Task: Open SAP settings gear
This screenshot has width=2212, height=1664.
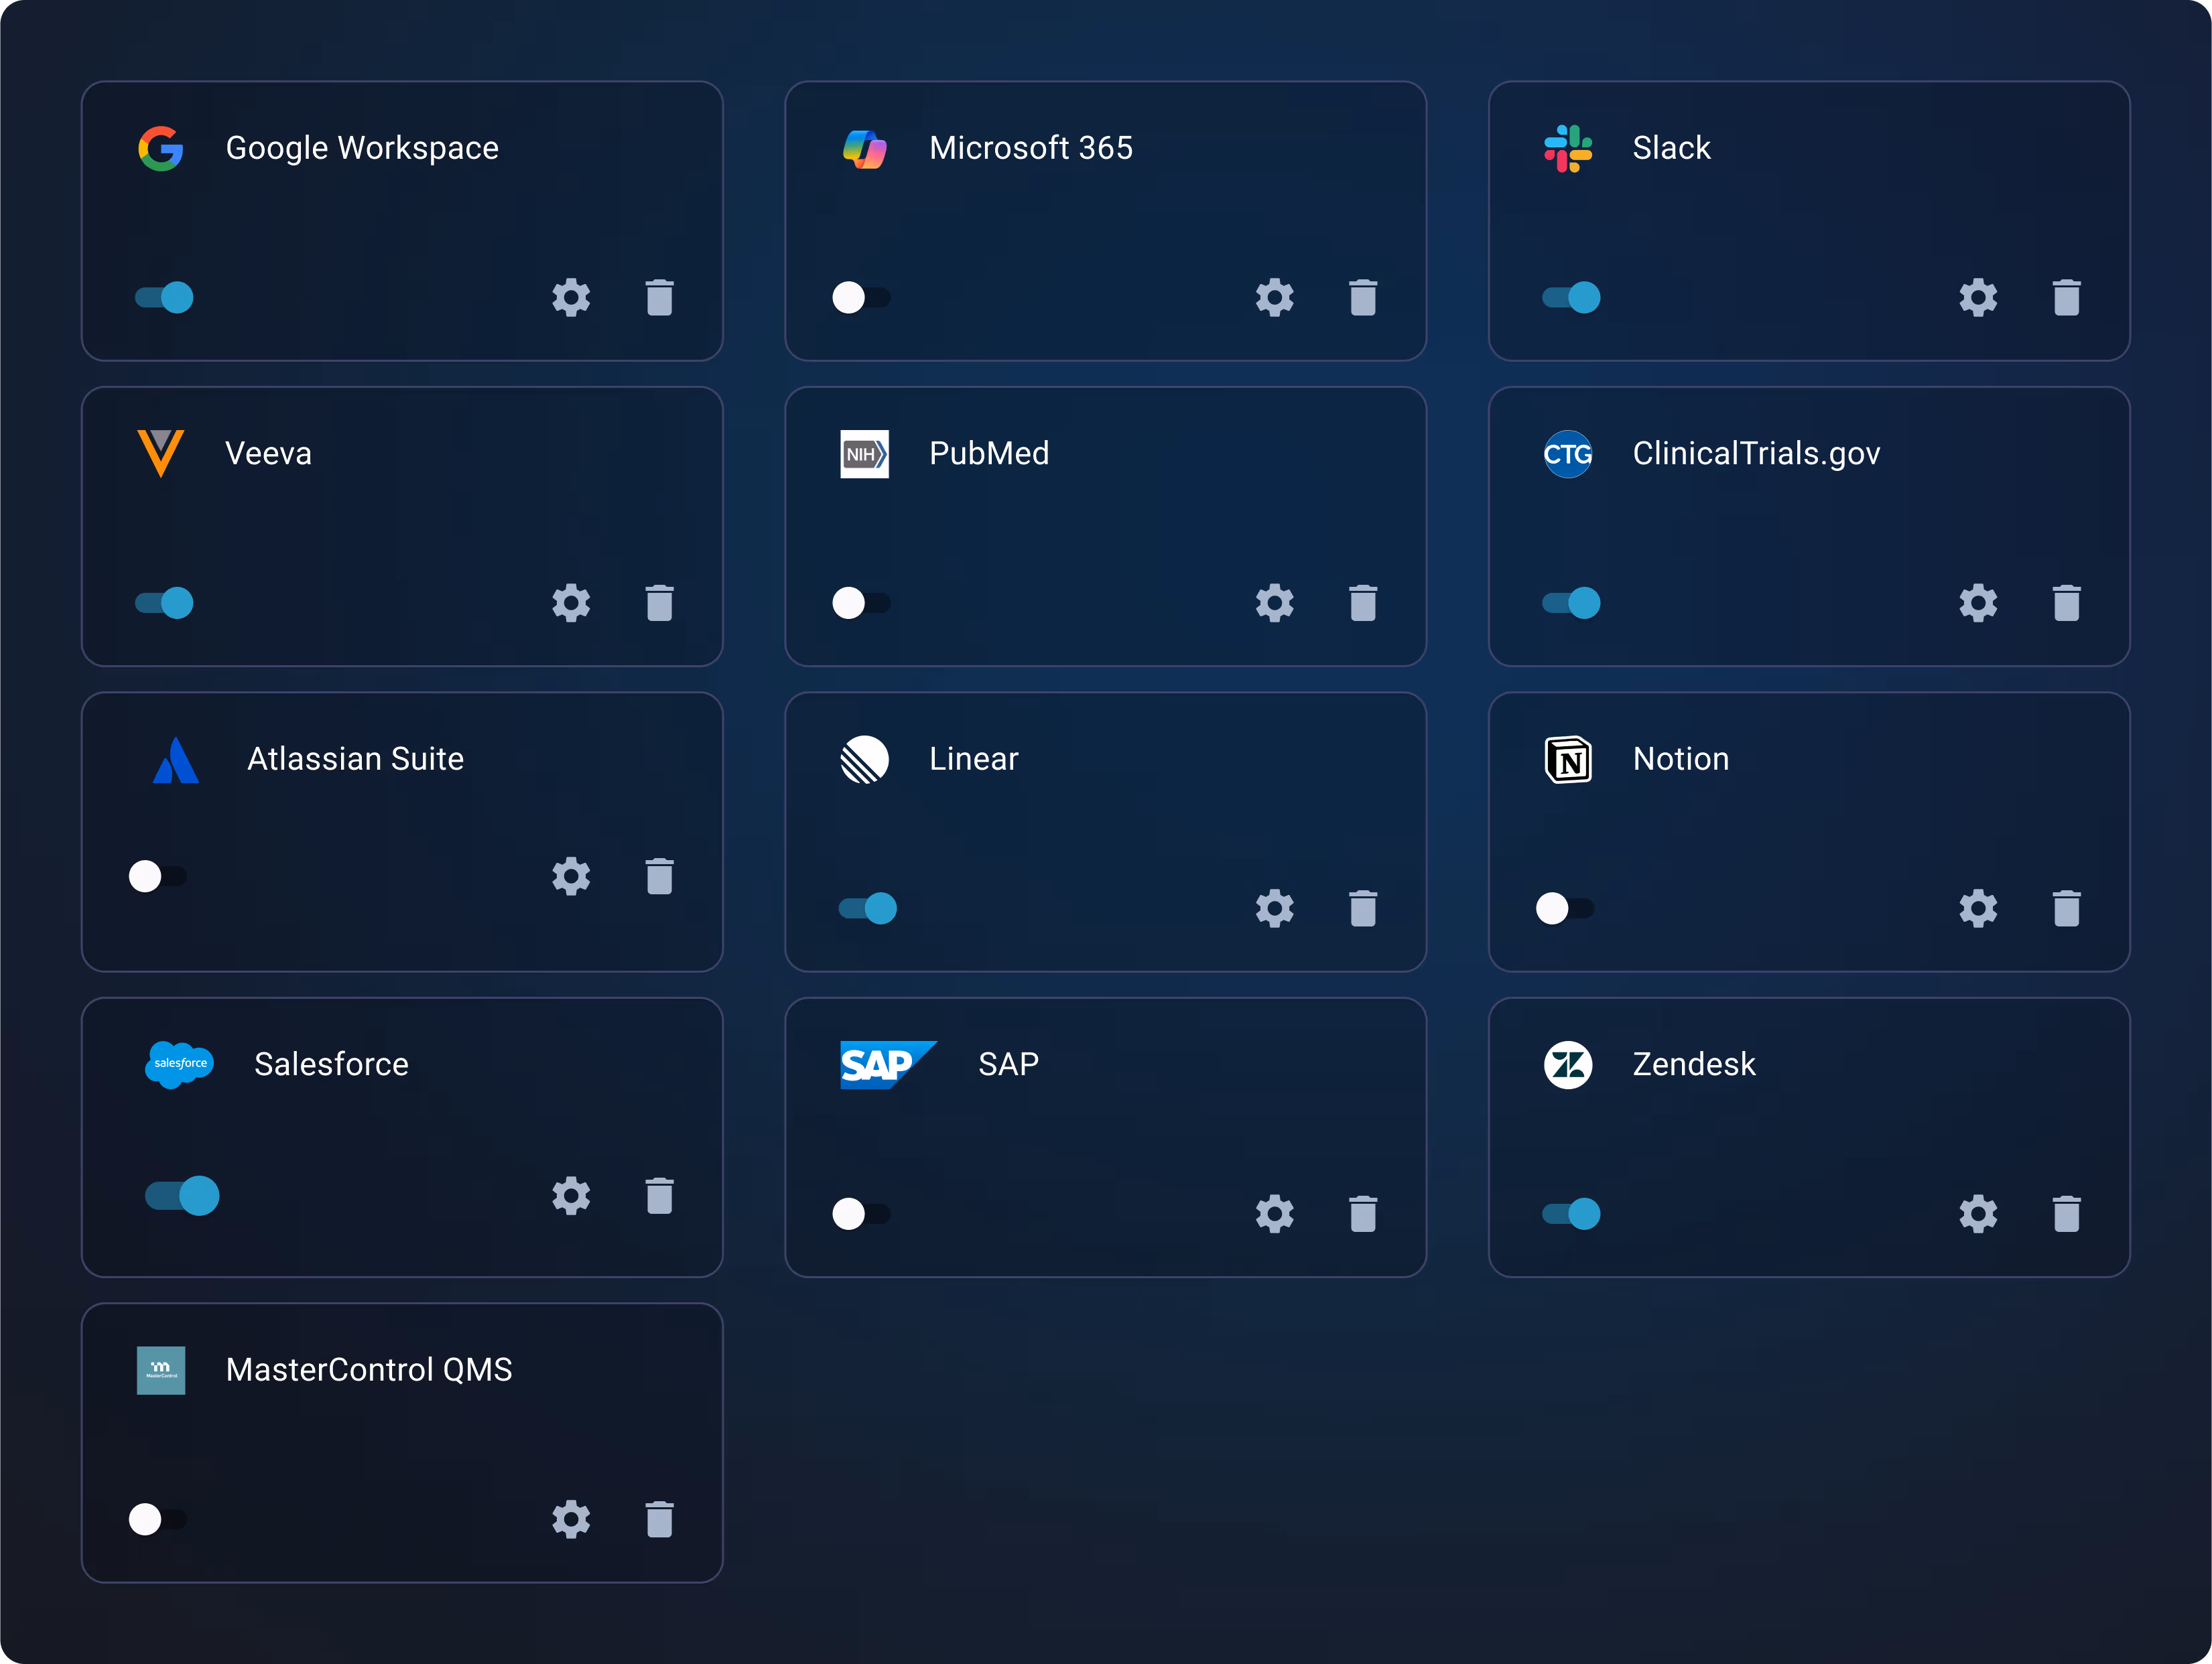Action: (x=1275, y=1215)
